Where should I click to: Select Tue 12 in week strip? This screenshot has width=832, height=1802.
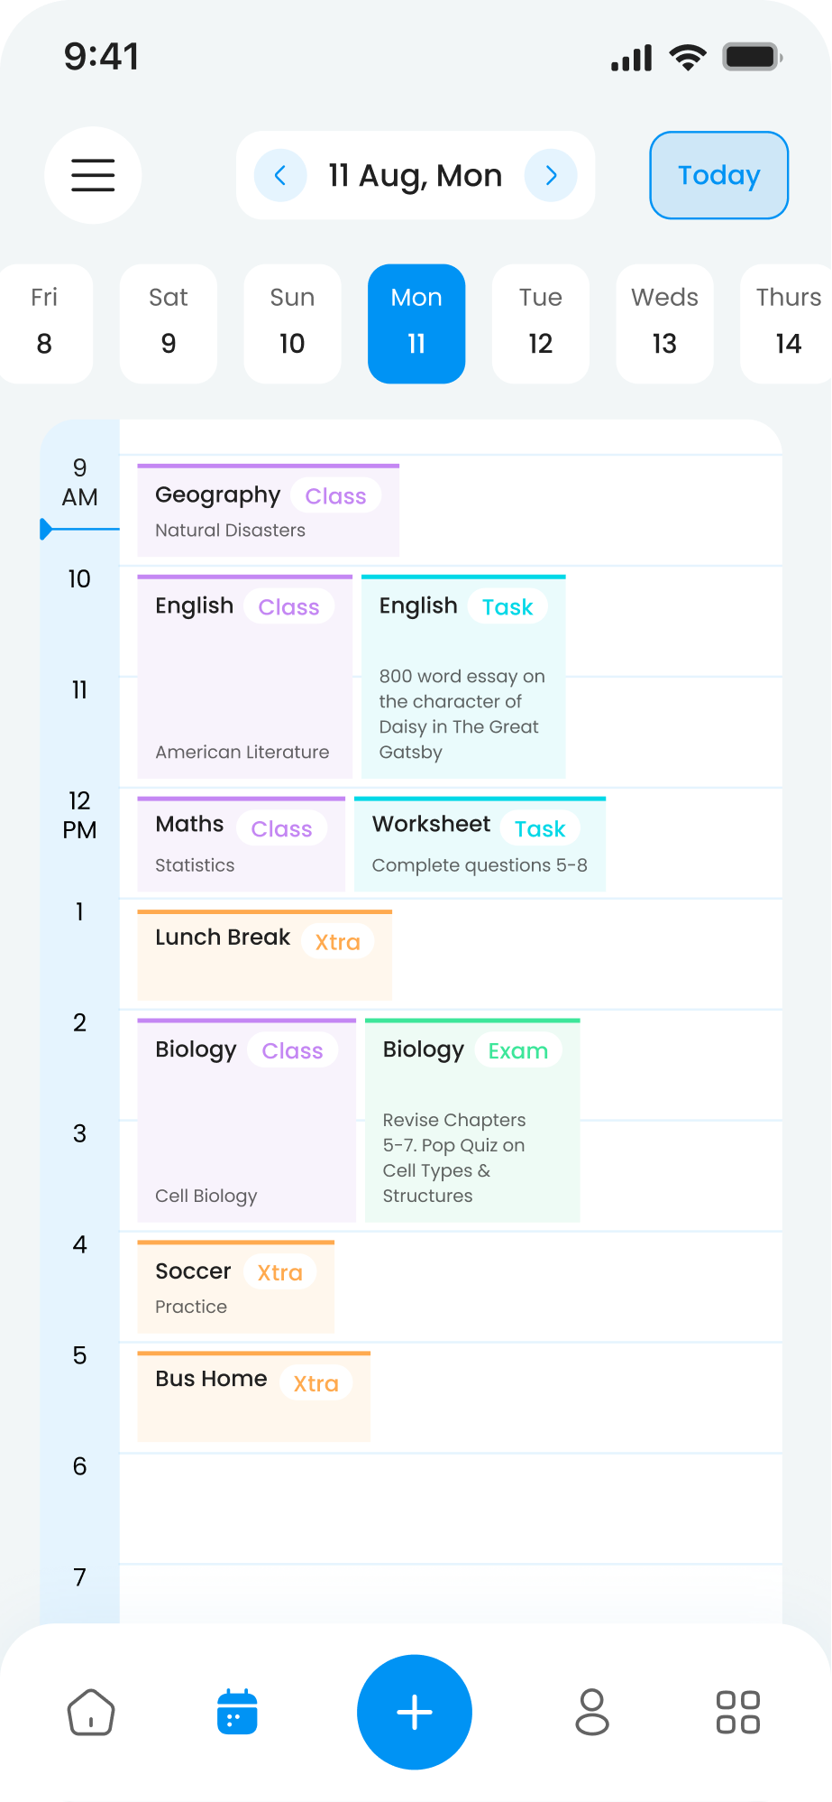(540, 323)
